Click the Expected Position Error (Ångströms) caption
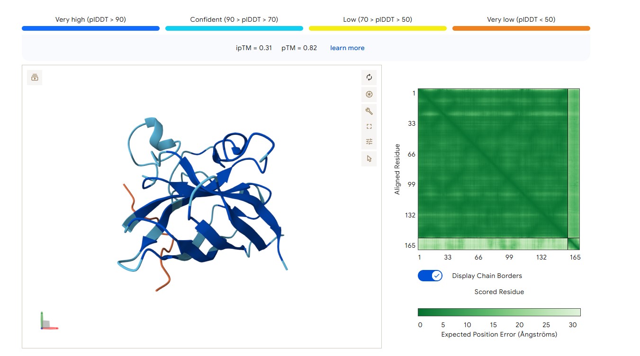640x356 pixels. click(x=499, y=334)
